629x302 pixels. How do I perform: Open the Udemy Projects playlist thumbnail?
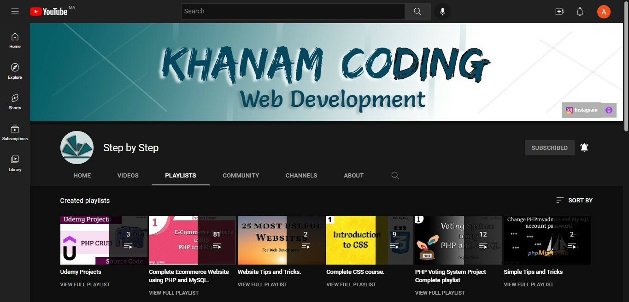point(104,240)
